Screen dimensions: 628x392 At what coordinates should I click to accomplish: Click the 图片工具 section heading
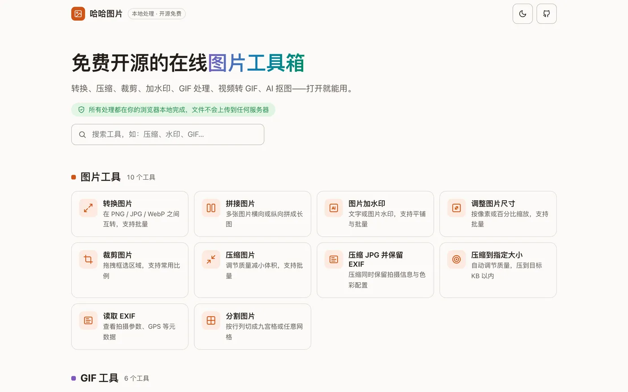pos(100,177)
